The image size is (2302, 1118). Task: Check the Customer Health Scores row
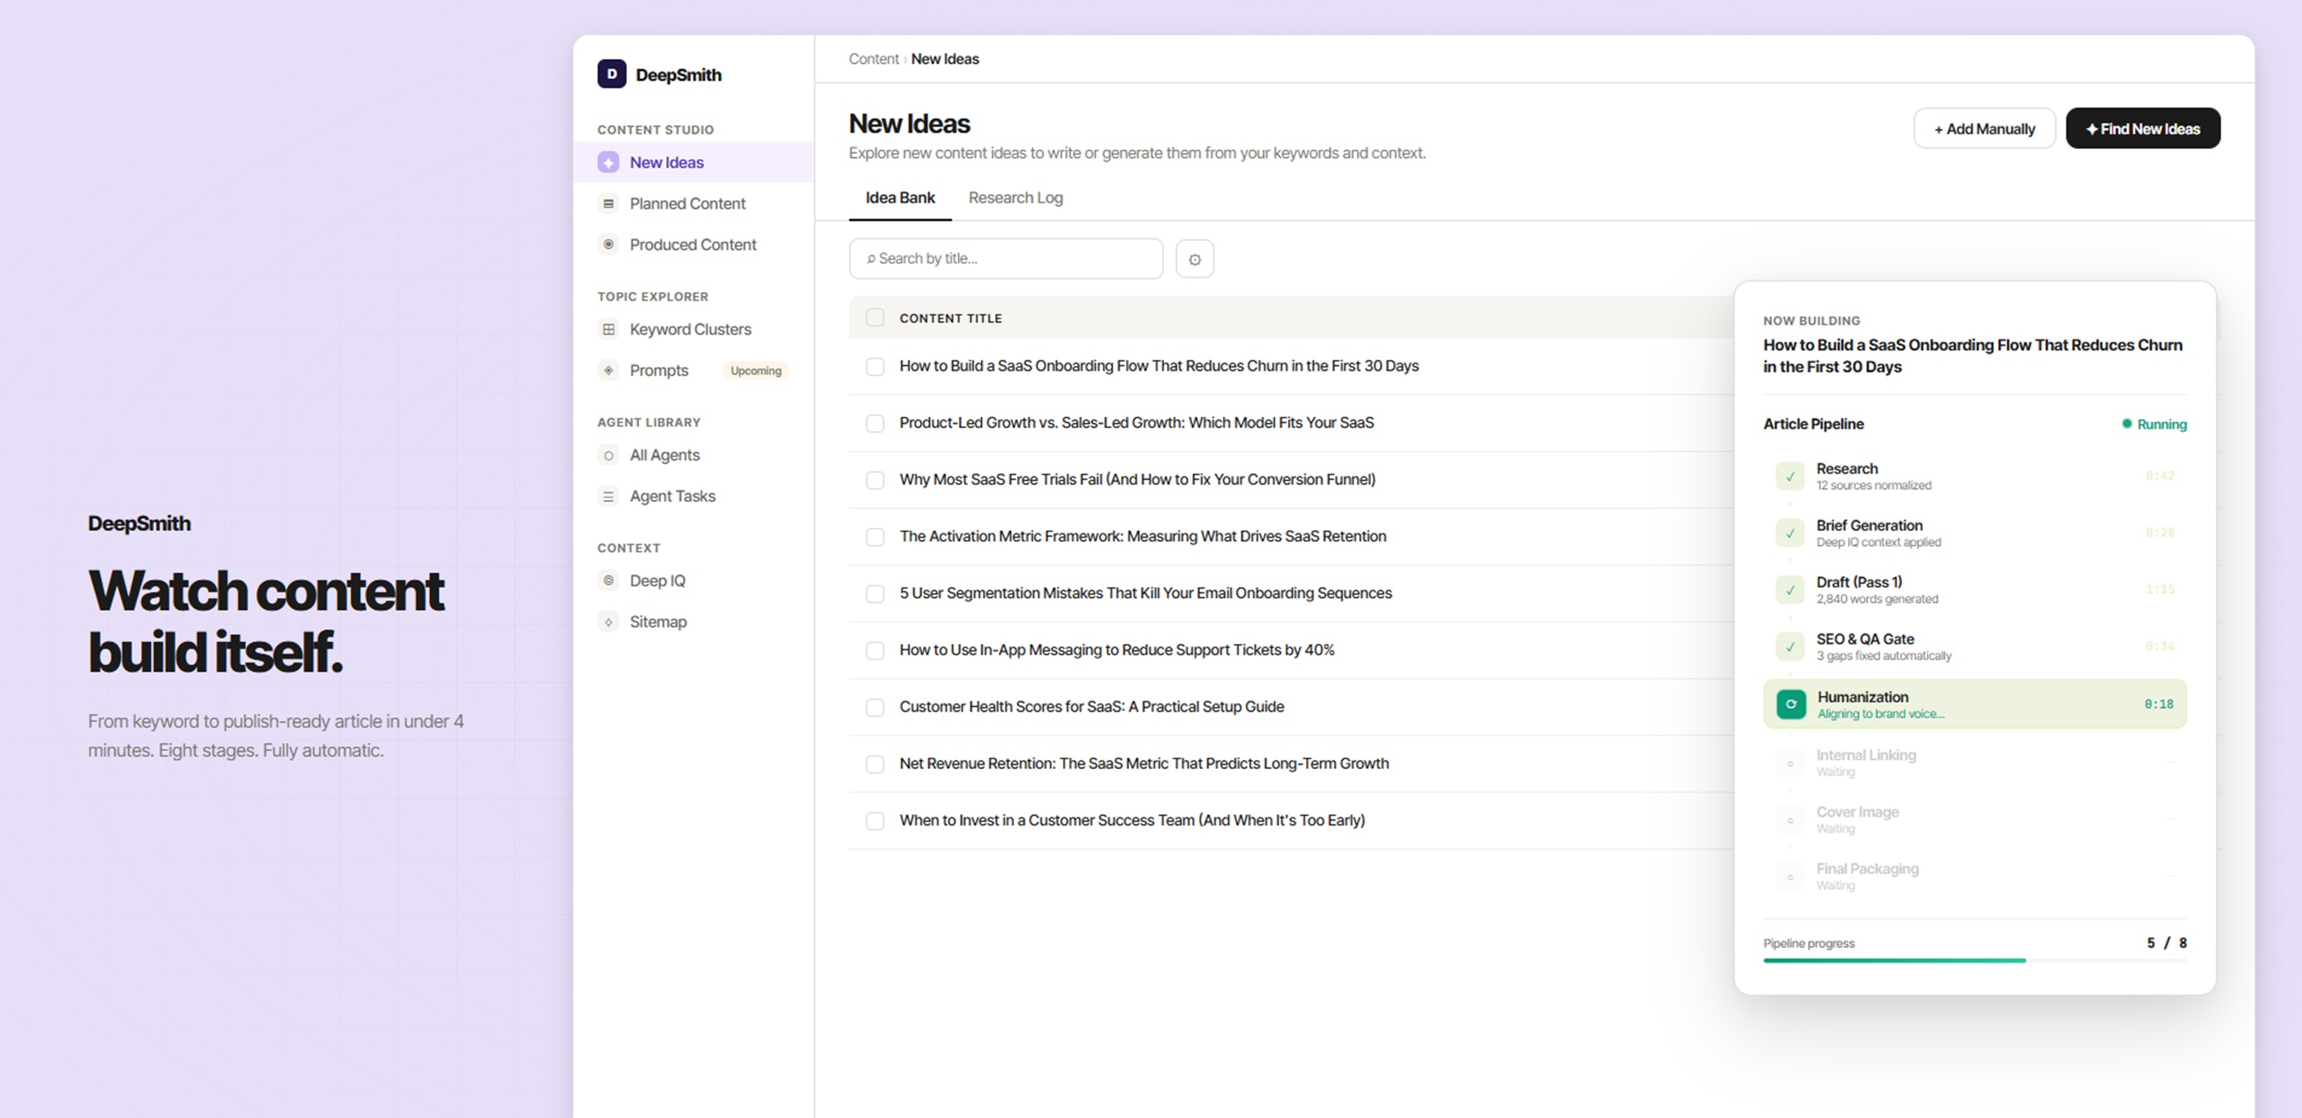coord(875,707)
